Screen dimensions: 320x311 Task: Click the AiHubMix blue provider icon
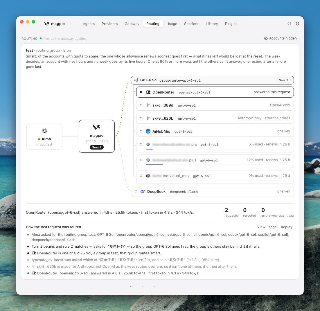(x=148, y=131)
